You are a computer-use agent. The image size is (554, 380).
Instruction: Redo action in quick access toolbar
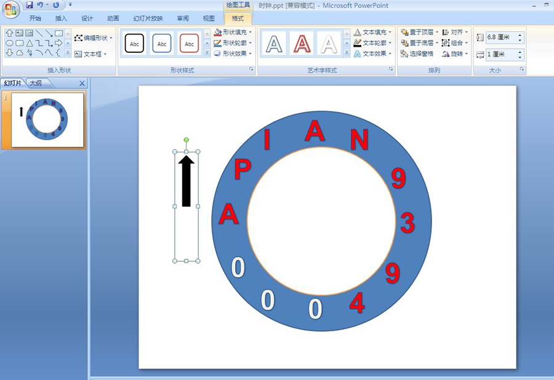coord(56,5)
